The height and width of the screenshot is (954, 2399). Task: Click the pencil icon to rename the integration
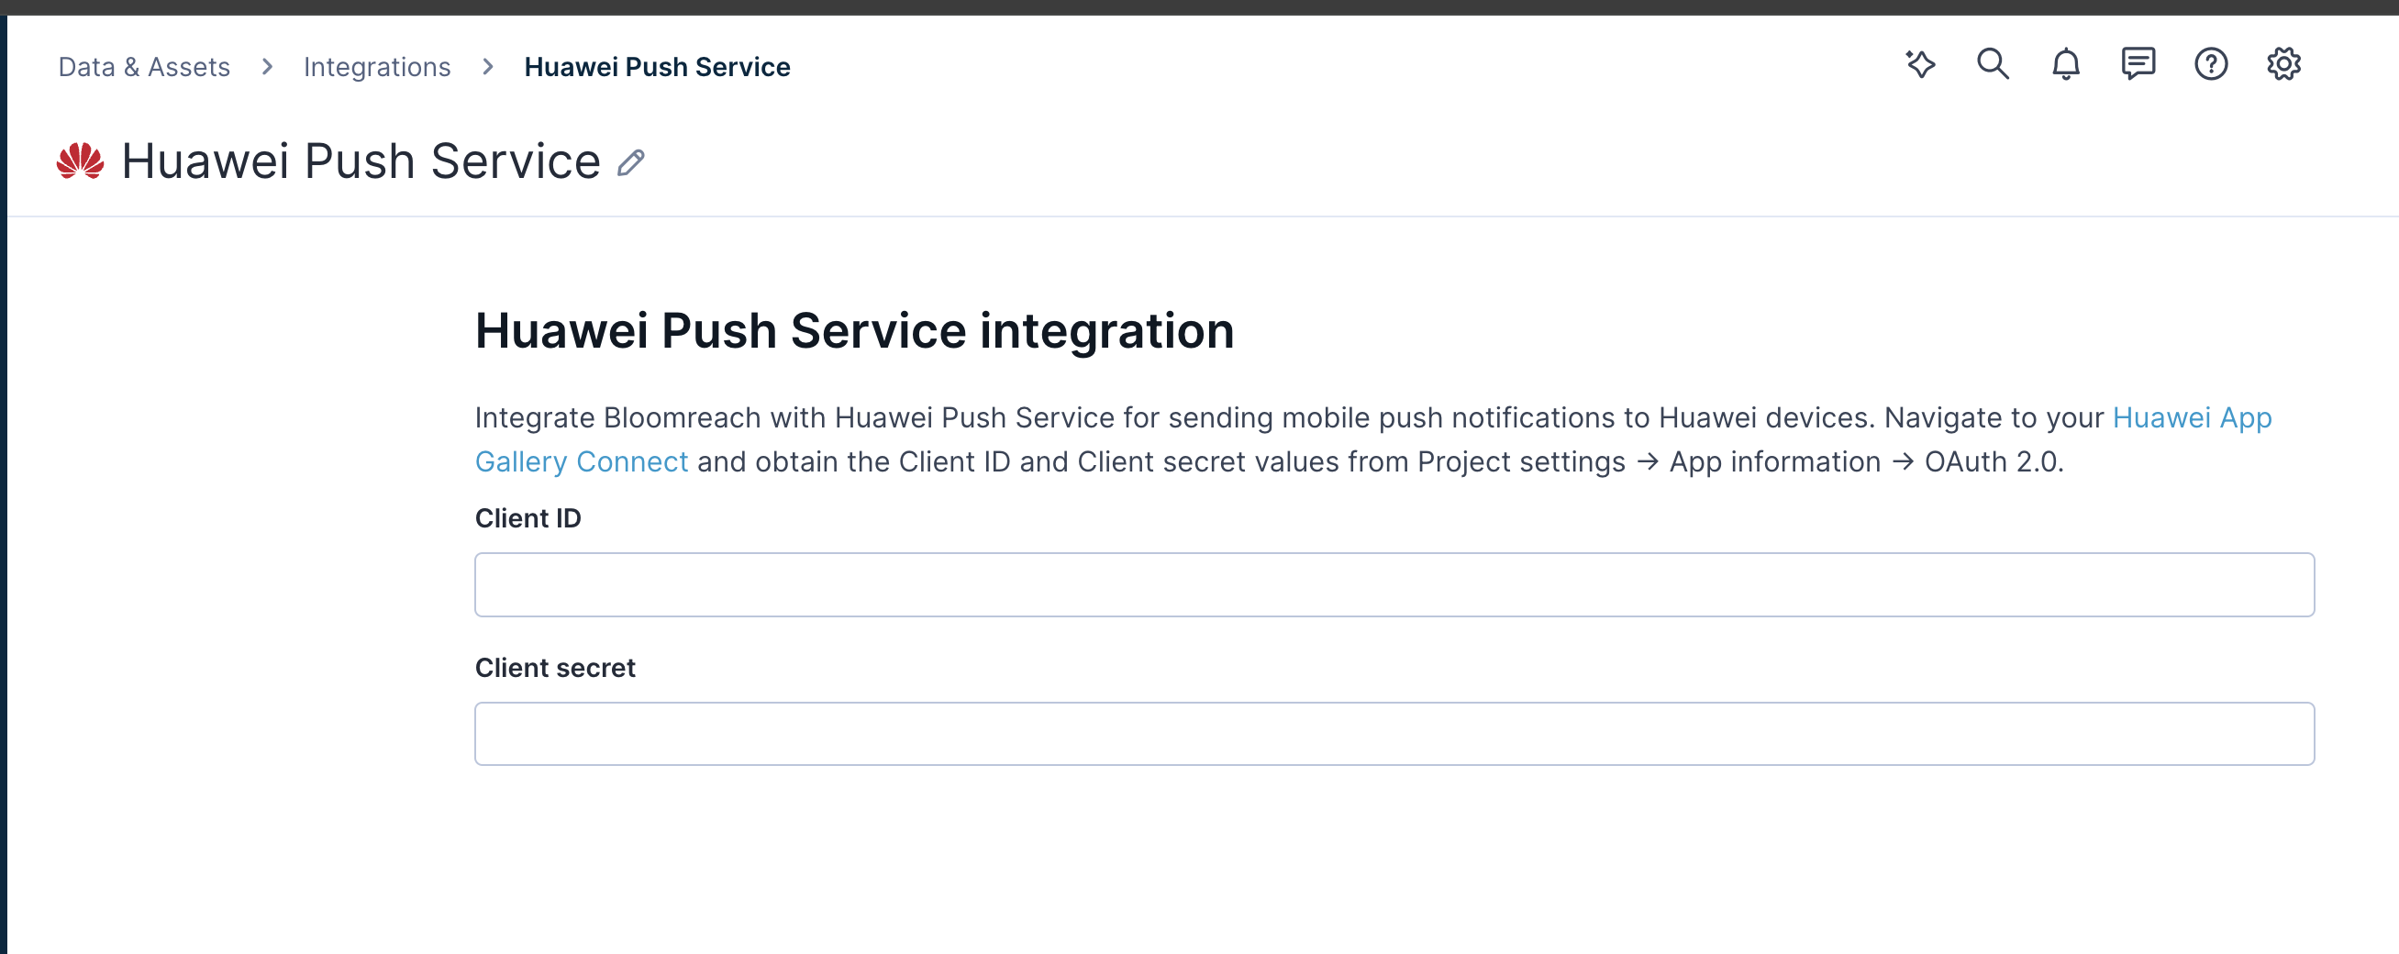tap(630, 162)
